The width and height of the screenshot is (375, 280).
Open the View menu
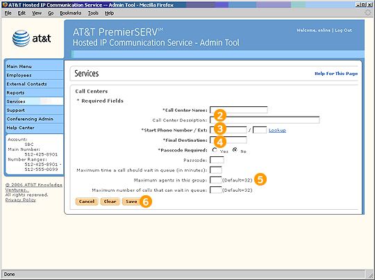(37, 13)
